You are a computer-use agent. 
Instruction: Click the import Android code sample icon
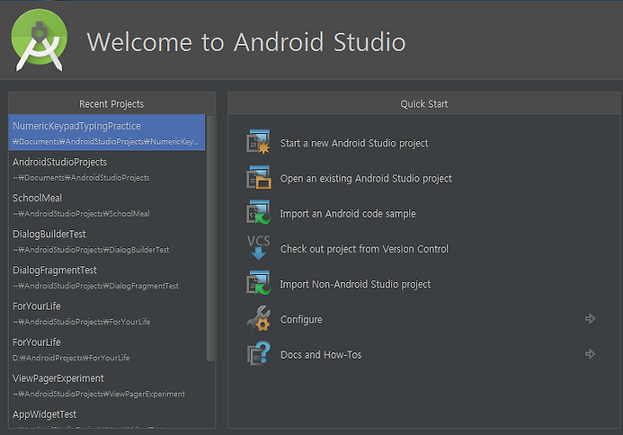pyautogui.click(x=258, y=213)
